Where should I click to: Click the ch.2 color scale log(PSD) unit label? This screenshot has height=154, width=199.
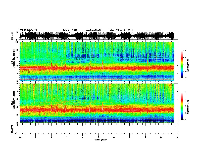pos(188,107)
